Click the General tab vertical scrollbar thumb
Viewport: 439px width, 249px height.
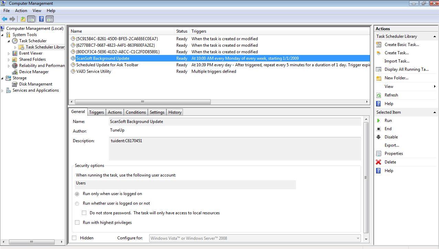point(366,178)
